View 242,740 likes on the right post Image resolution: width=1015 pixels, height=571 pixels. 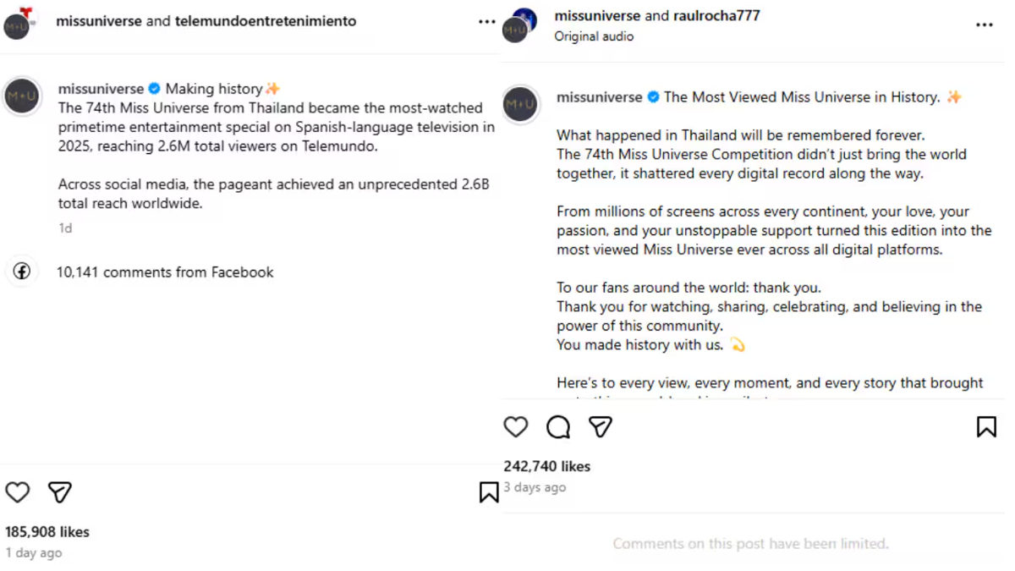click(546, 466)
